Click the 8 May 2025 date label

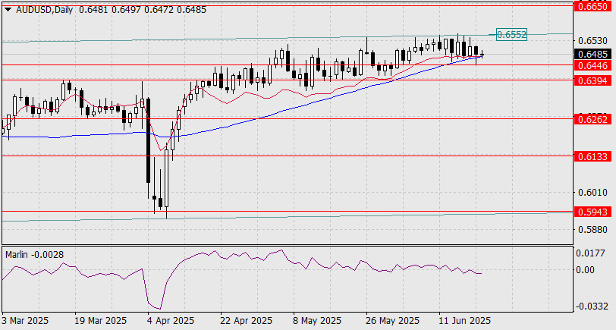[317, 321]
